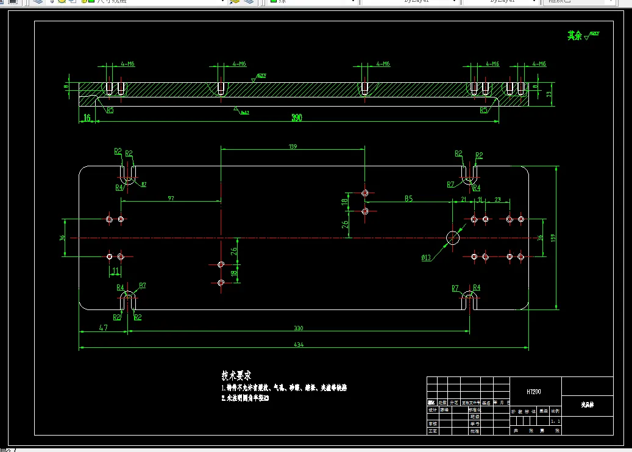Screen dimensions: 632x452
Task: Click the 审核 cell in title block
Action: click(x=433, y=424)
